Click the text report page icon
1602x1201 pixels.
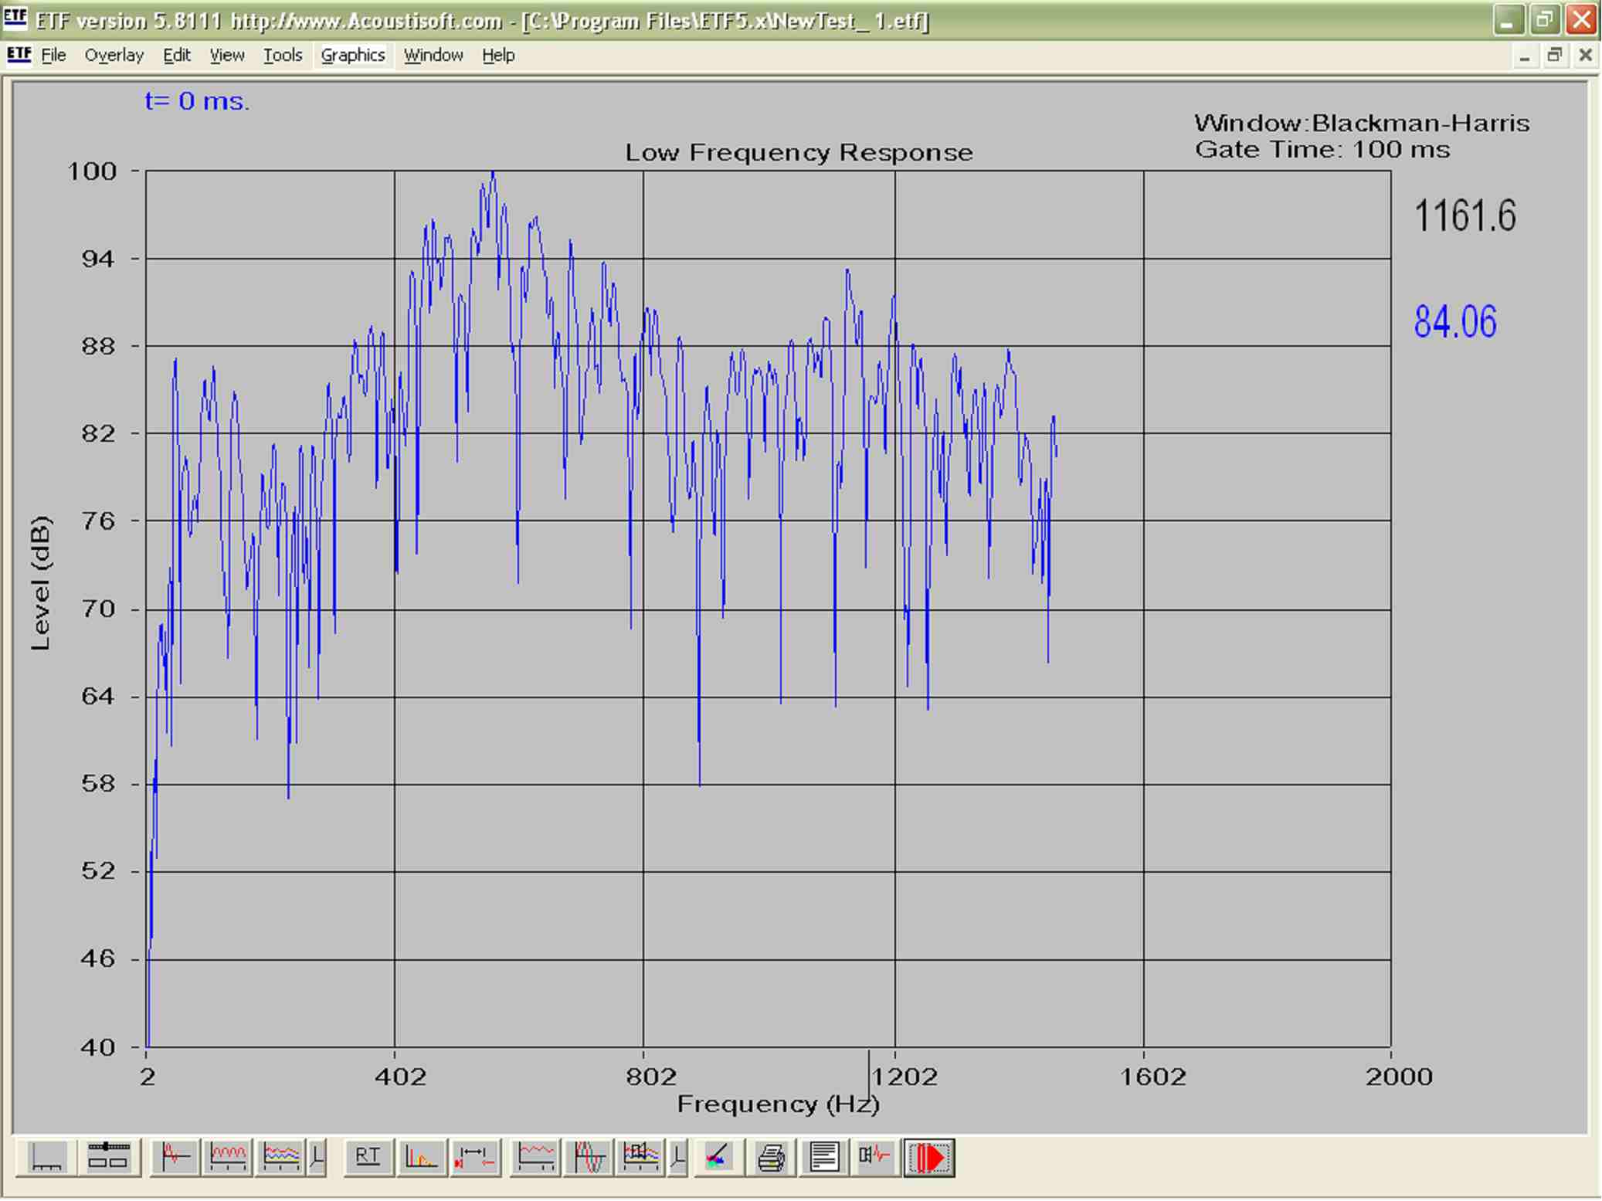pyautogui.click(x=823, y=1157)
